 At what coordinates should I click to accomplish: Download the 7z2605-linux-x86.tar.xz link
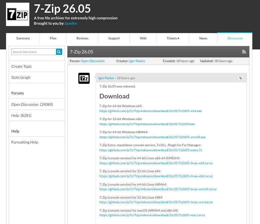(x=156, y=176)
